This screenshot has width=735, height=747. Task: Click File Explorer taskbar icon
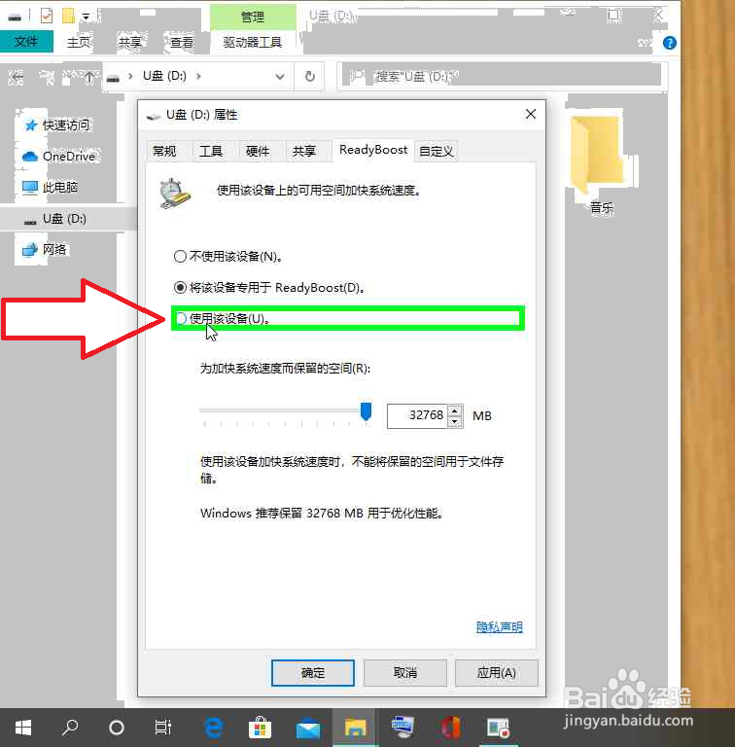pyautogui.click(x=355, y=728)
